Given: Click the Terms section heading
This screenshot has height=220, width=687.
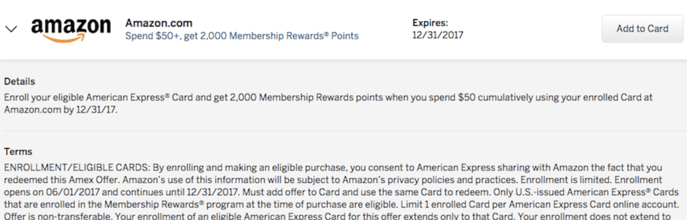Looking at the screenshot, I should 18,151.
